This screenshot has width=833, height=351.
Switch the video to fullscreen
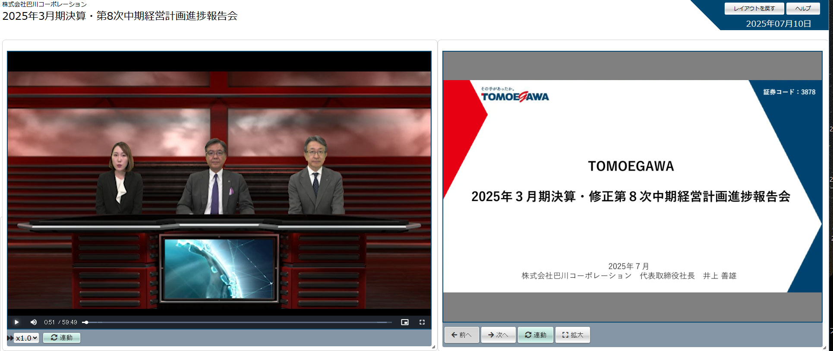[422, 322]
